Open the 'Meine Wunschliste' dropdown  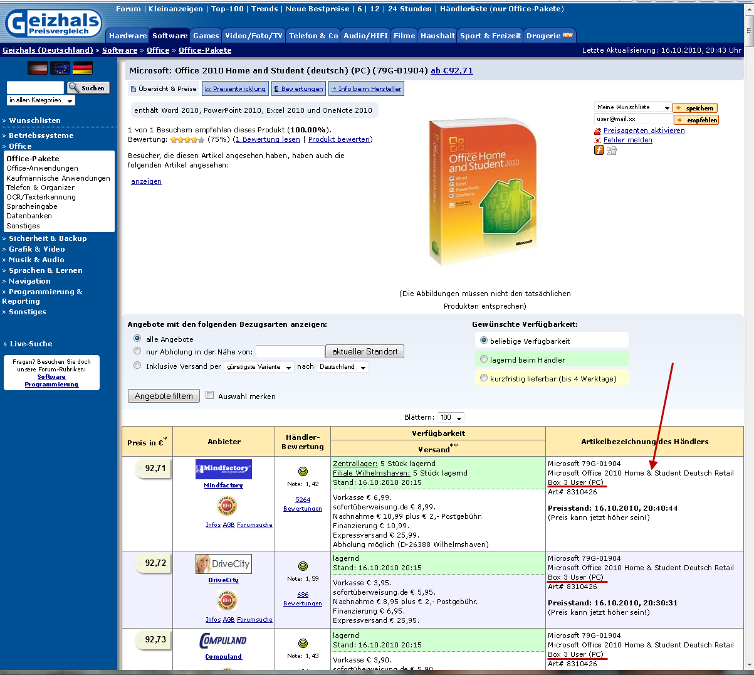pyautogui.click(x=633, y=107)
